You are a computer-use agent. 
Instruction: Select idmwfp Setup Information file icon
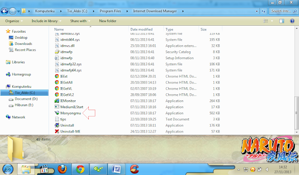coord(57,58)
